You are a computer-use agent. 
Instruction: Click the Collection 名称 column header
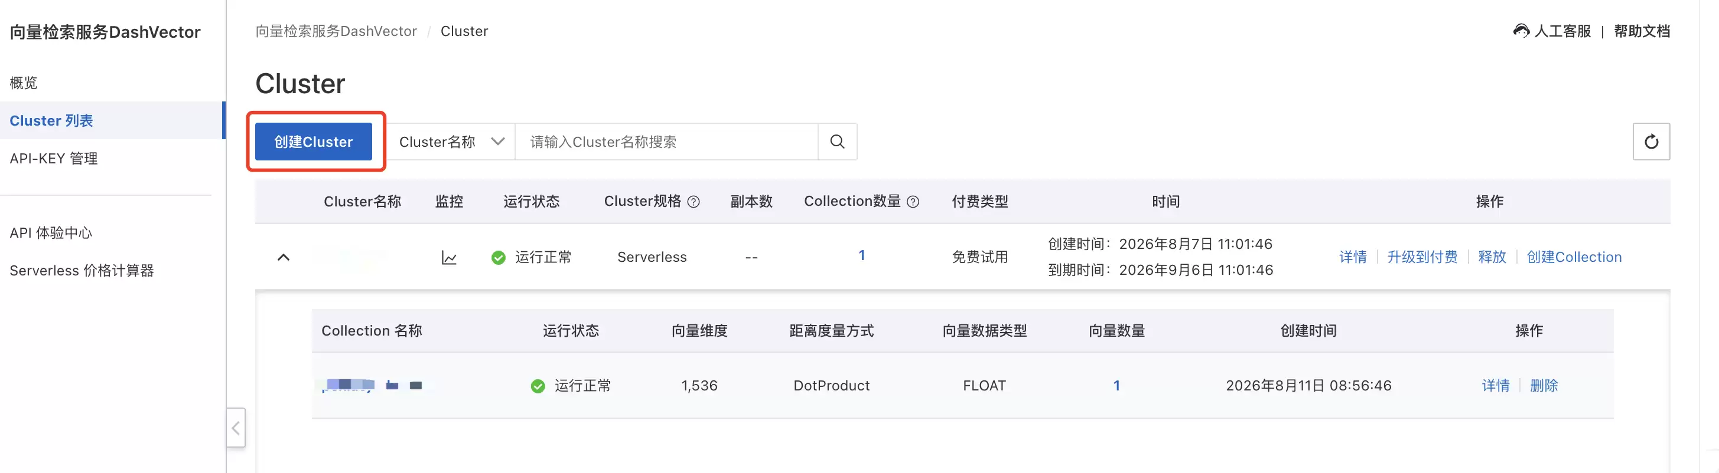[x=372, y=330]
